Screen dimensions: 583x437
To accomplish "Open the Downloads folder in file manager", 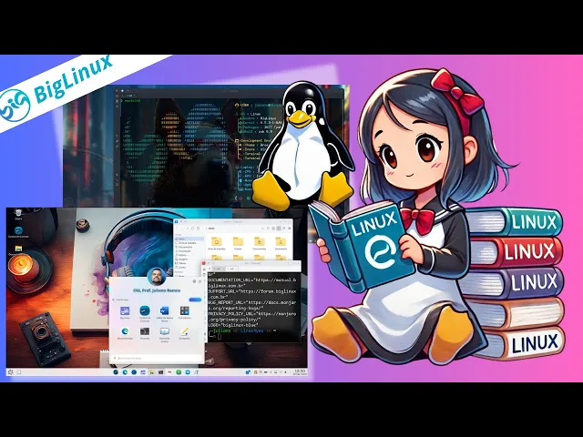I will click(x=281, y=243).
